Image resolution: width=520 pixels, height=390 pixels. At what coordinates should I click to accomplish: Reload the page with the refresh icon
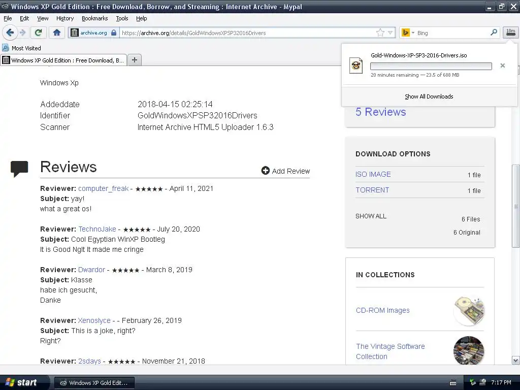click(x=39, y=32)
